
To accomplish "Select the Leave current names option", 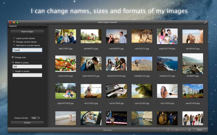I will point(14,38).
